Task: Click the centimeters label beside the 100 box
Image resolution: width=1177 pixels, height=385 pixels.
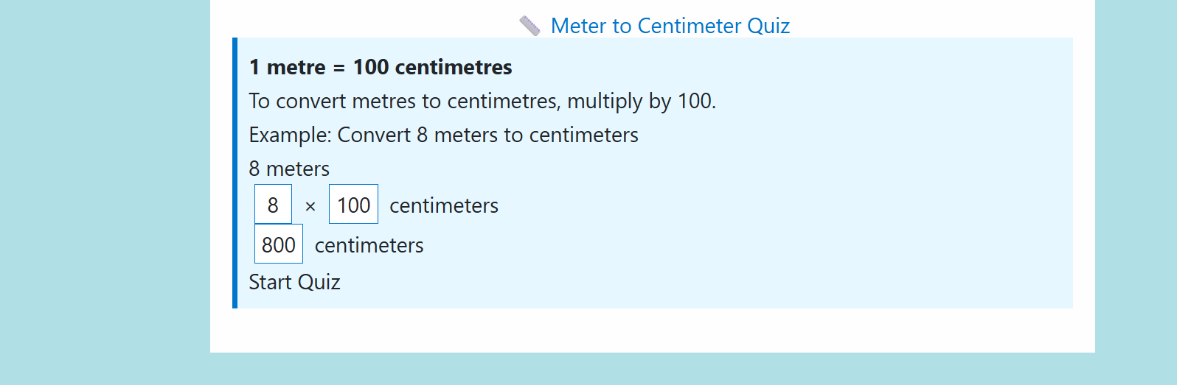Action: pyautogui.click(x=443, y=205)
